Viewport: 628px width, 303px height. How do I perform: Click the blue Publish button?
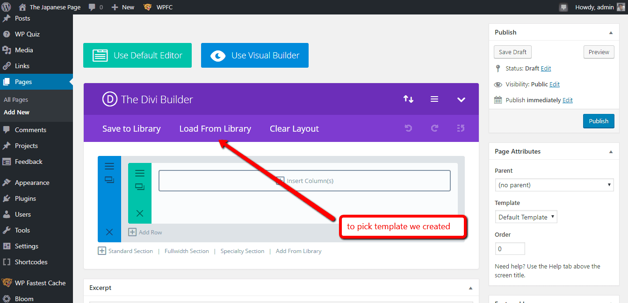click(599, 121)
